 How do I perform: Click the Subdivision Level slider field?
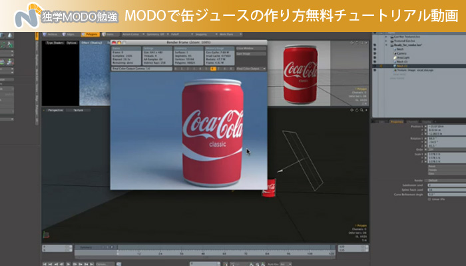[447, 185]
